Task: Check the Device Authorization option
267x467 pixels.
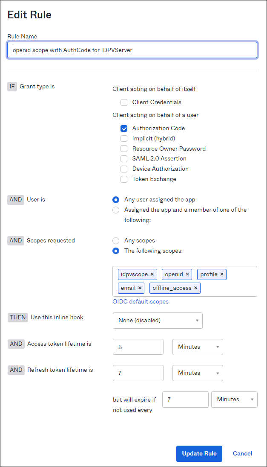Action: pyautogui.click(x=124, y=169)
